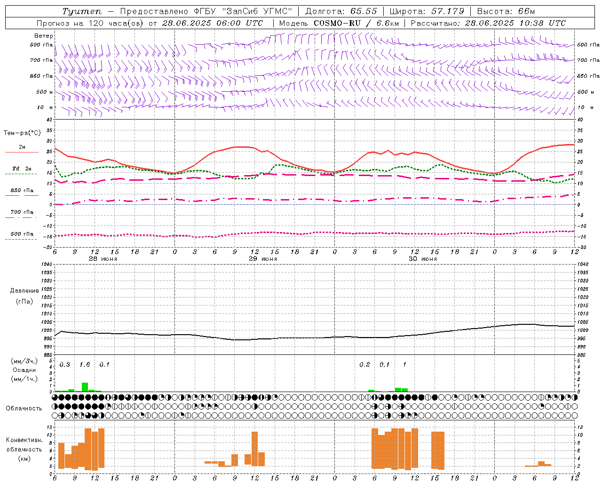Click the '1' precipitation total on 30 июня

pos(404,365)
